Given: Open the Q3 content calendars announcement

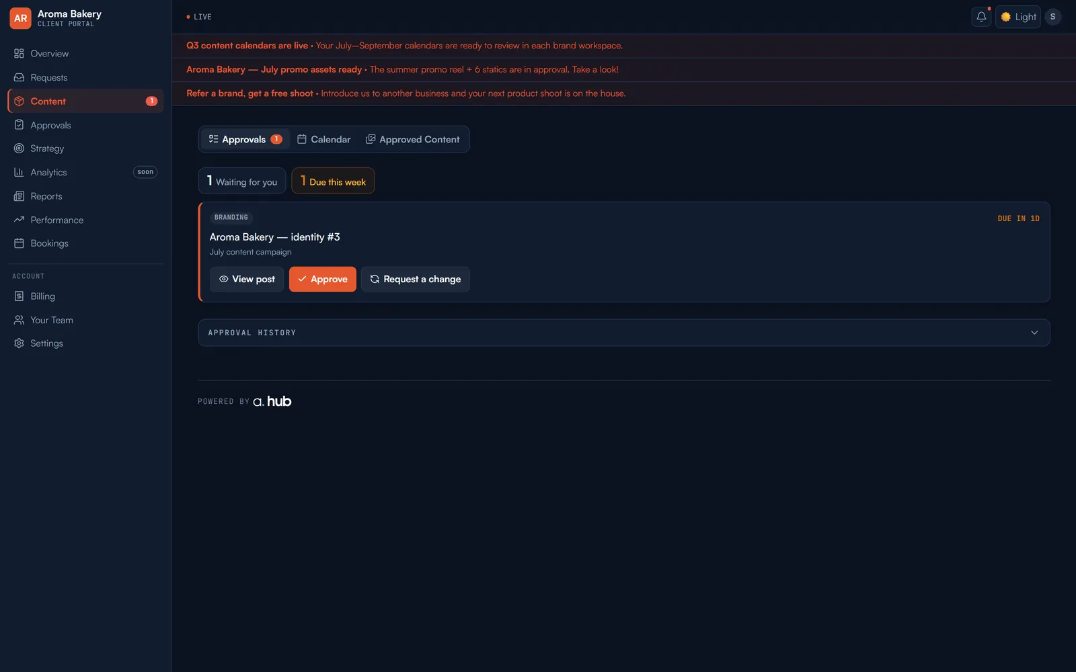Looking at the screenshot, I should click(624, 46).
